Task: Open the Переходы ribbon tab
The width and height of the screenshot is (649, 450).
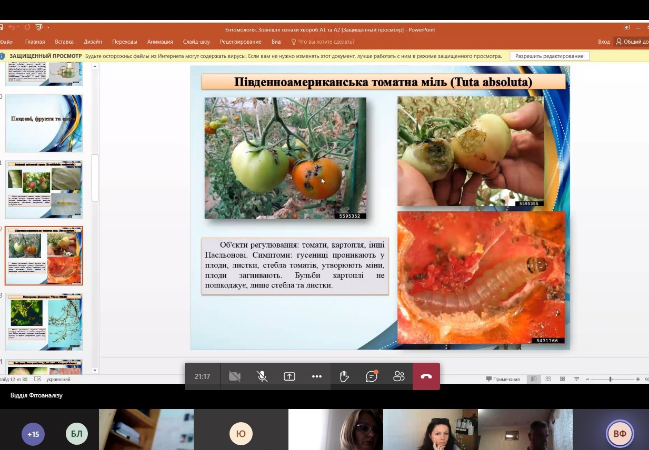Action: 124,42
